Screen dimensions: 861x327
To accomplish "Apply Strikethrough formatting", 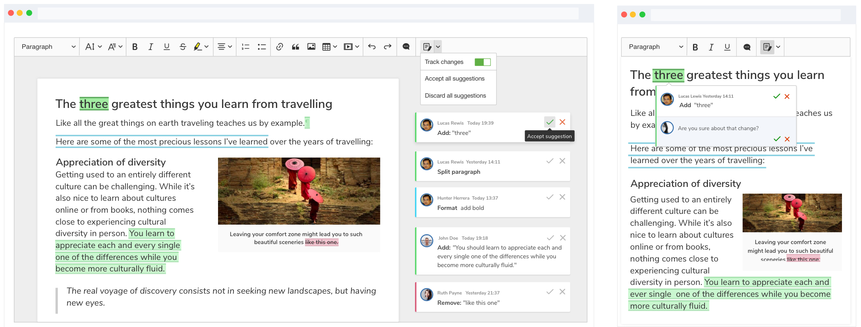I will coord(183,47).
